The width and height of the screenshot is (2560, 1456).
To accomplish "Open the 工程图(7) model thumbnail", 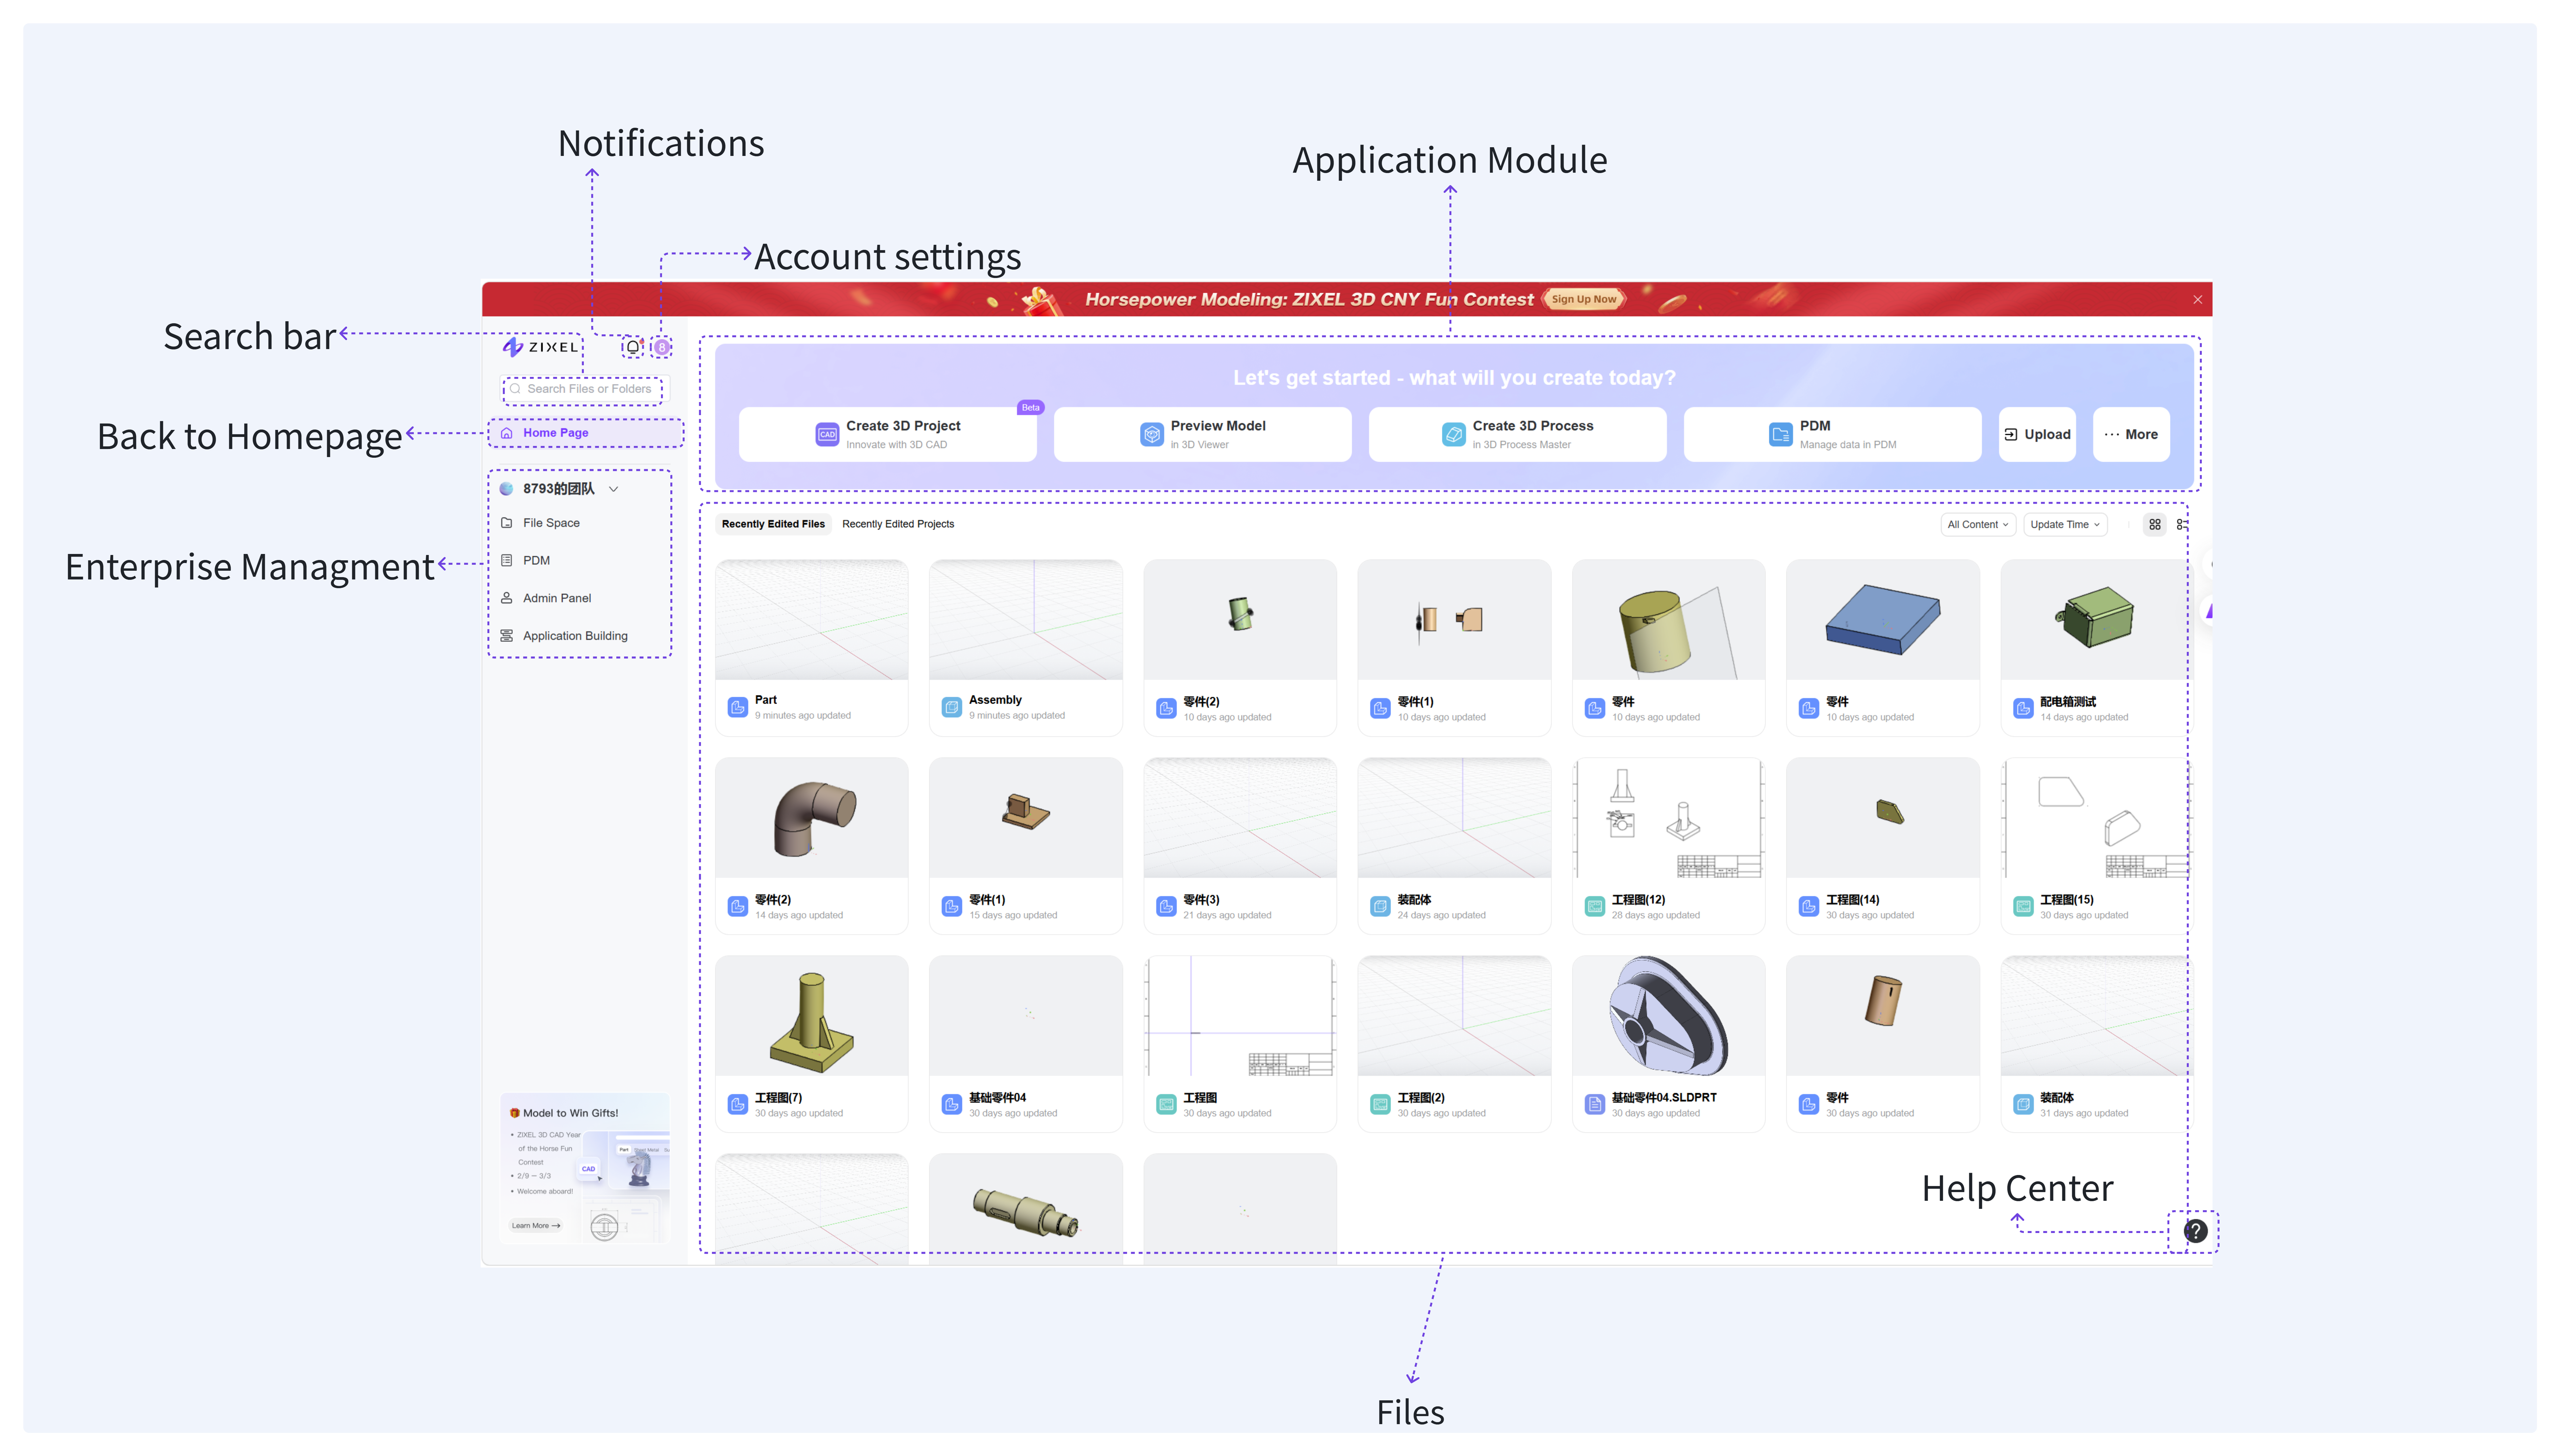I will (x=812, y=1016).
